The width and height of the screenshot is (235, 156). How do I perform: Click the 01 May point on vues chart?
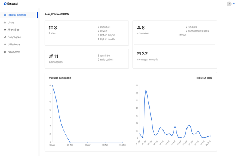tap(122, 142)
